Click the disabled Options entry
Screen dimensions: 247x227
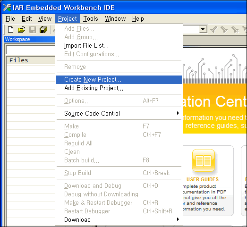pyautogui.click(x=119, y=101)
